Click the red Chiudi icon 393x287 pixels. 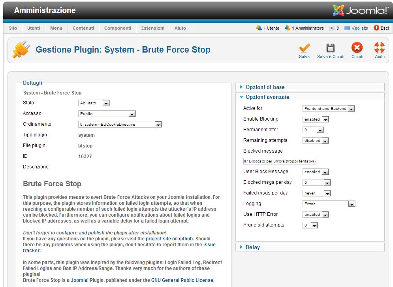[x=357, y=47]
